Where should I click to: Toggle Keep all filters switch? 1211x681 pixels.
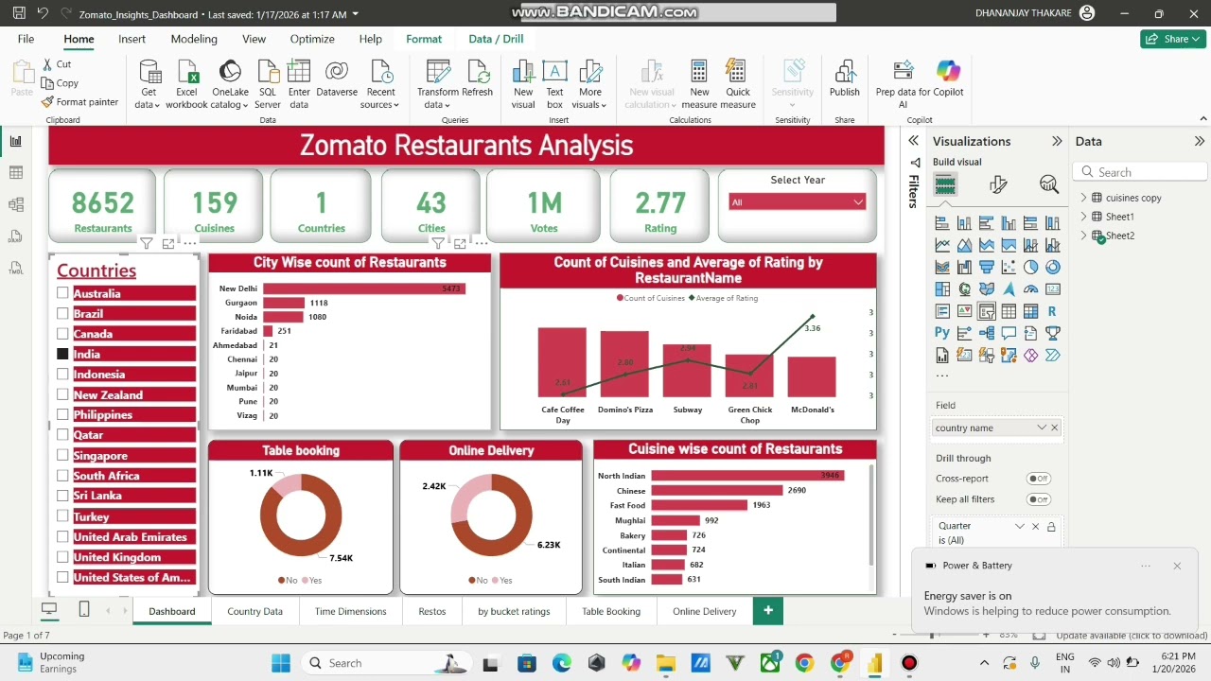click(x=1039, y=499)
